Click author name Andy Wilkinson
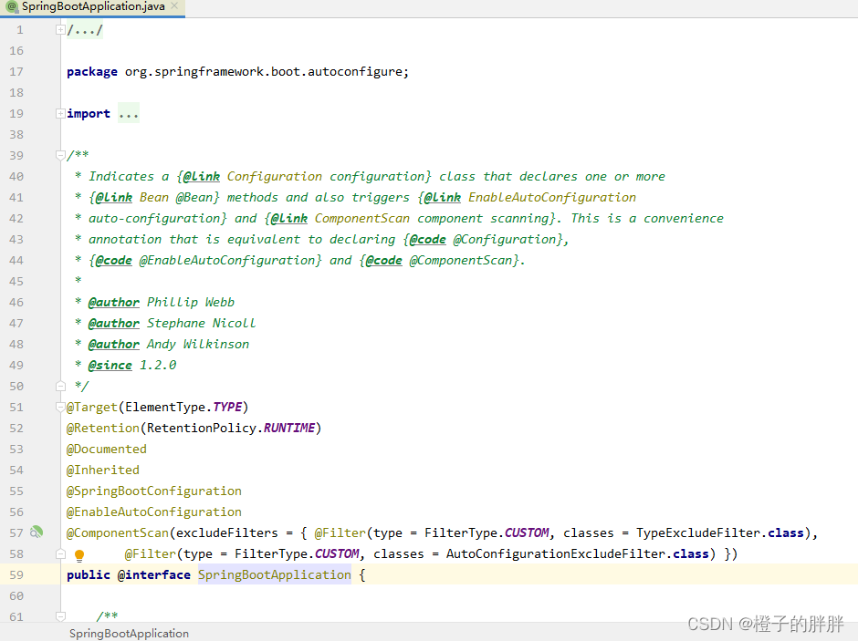 click(x=198, y=345)
